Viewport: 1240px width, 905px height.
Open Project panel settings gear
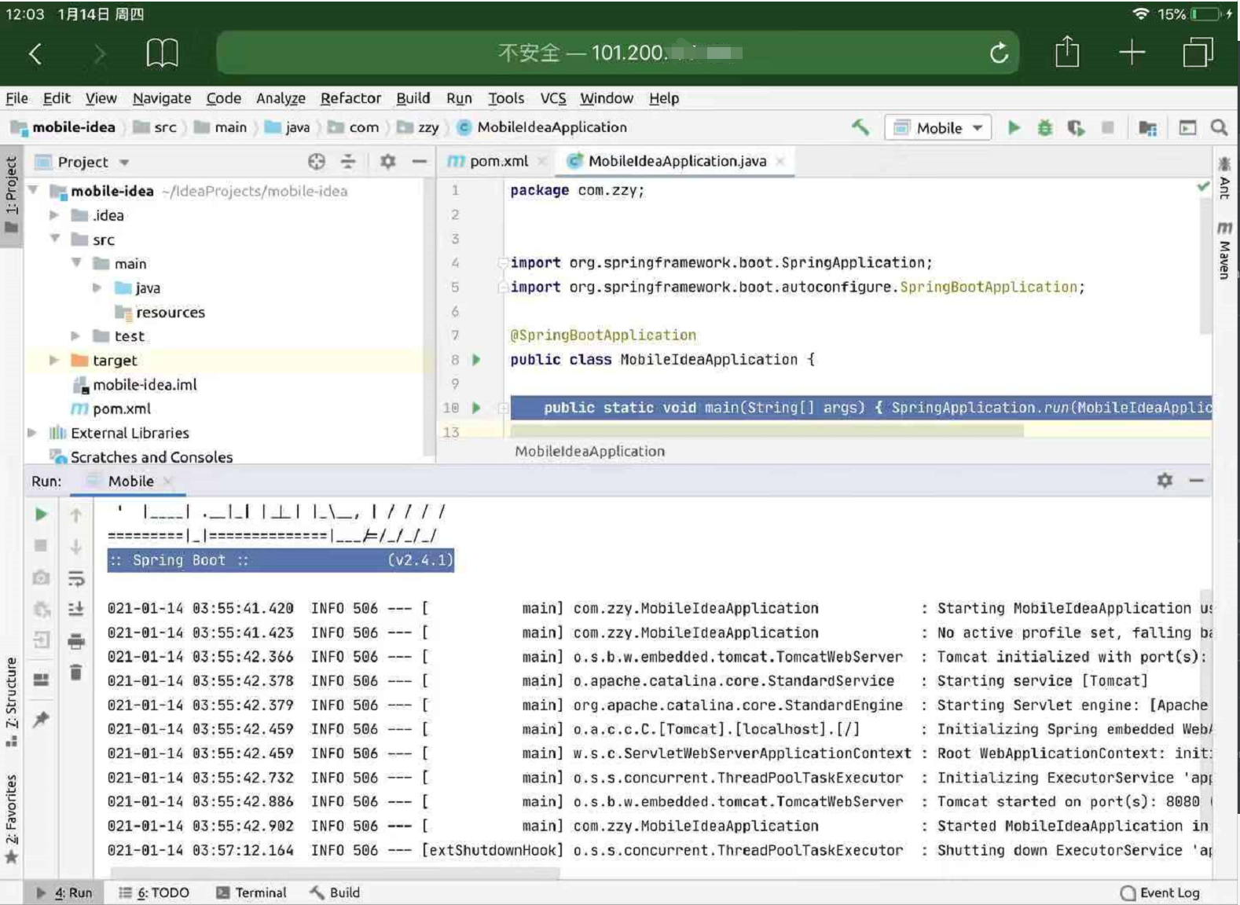pyautogui.click(x=387, y=161)
